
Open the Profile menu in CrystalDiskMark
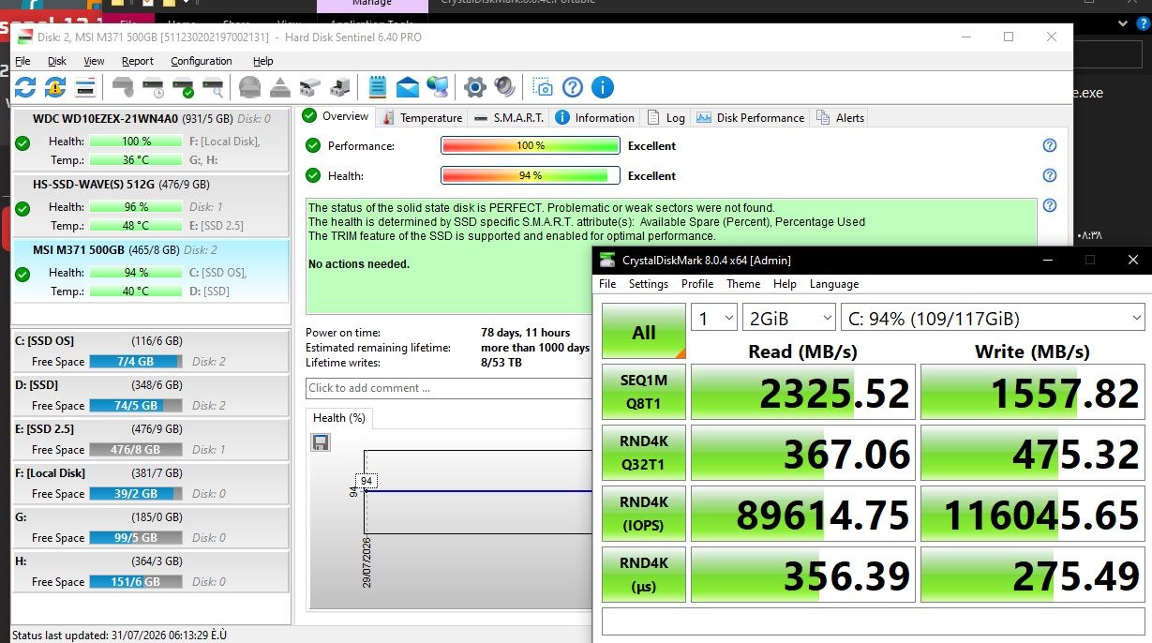[697, 283]
